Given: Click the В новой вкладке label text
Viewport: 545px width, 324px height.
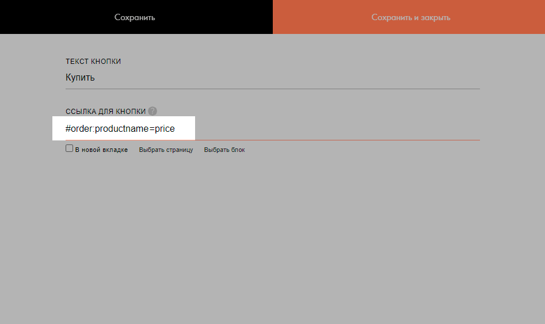Looking at the screenshot, I should point(101,150).
